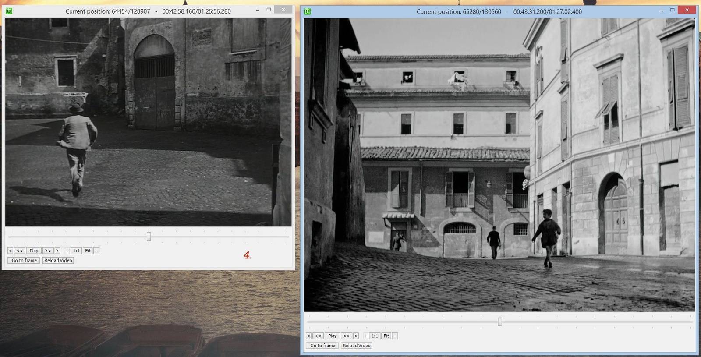Click the seek slider handle in right window
This screenshot has height=357, width=701.
coord(500,322)
